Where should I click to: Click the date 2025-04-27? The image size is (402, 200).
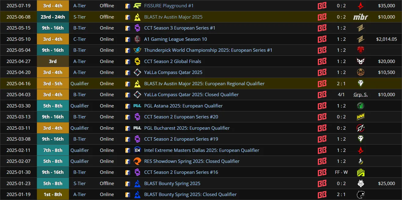pos(18,61)
